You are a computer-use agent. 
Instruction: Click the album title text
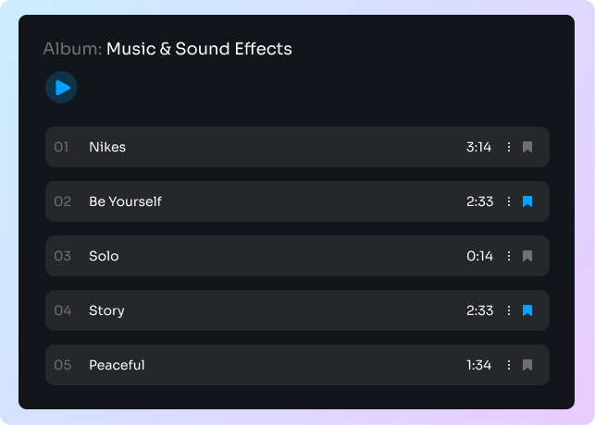tap(199, 49)
